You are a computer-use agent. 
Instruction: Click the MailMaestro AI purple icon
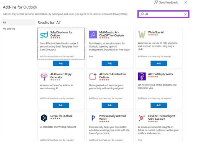[93, 34]
